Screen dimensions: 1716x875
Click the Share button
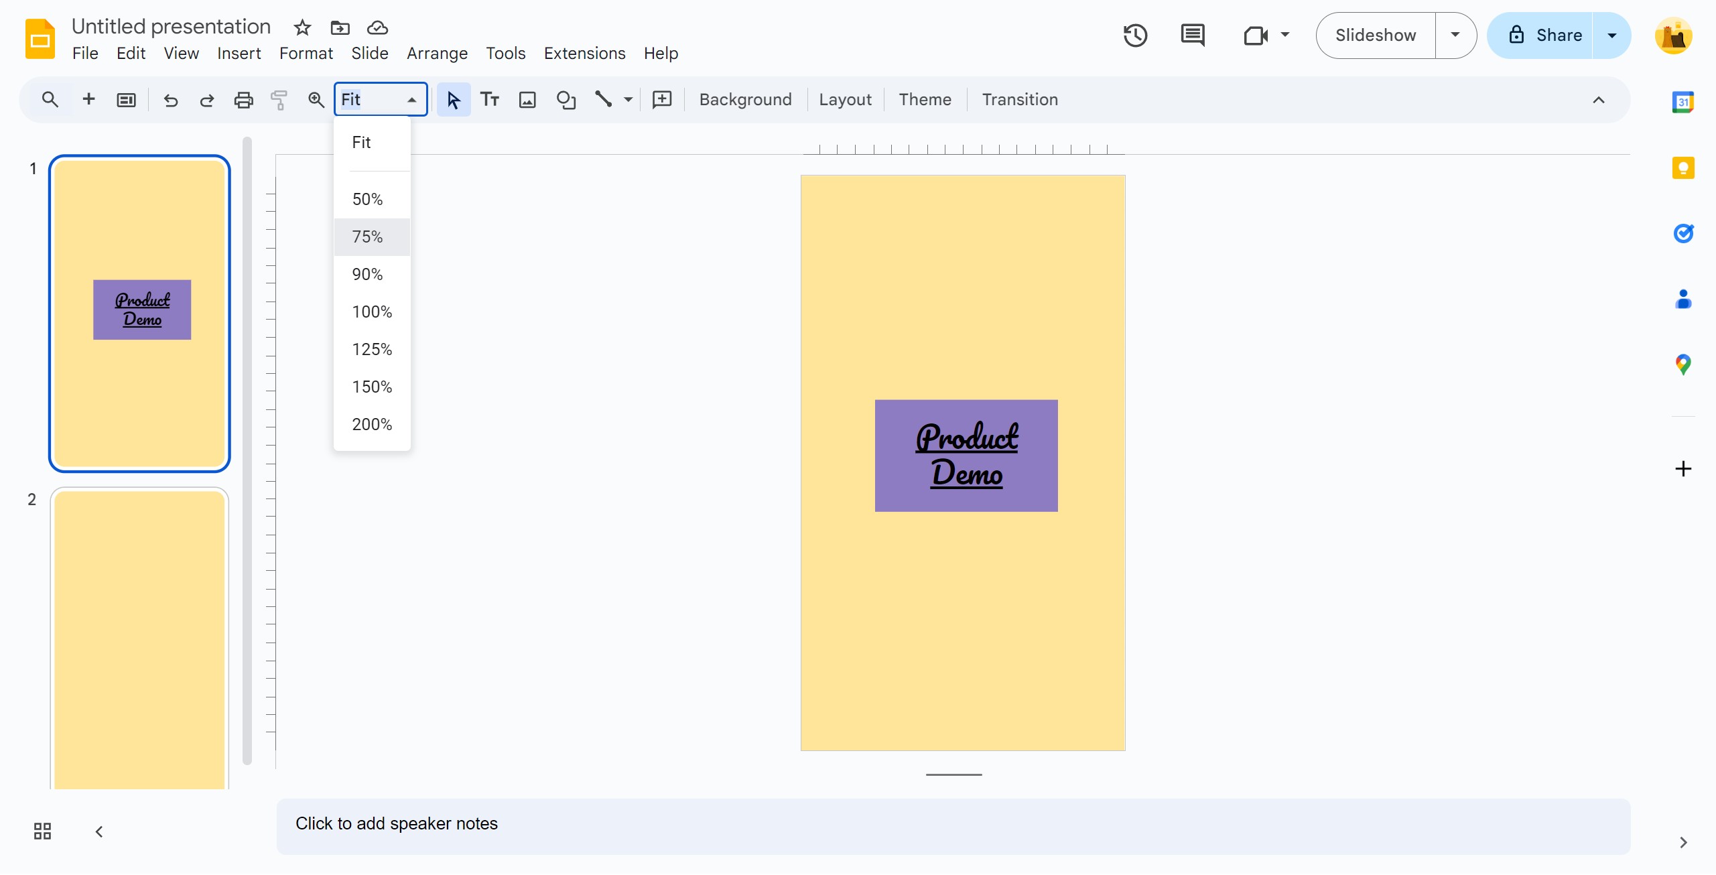(x=1540, y=36)
